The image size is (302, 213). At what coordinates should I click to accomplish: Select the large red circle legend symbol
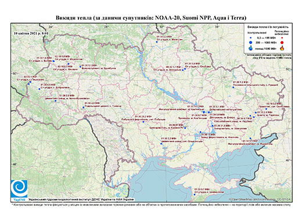282,43
